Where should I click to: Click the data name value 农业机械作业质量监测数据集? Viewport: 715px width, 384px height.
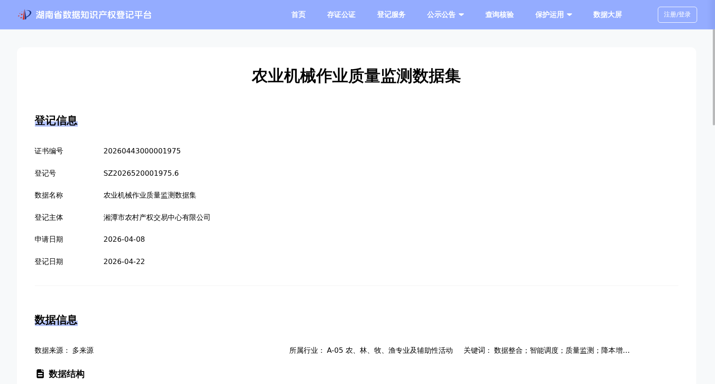(x=150, y=195)
